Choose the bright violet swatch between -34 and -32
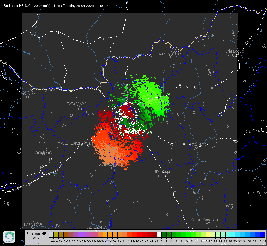This screenshot has height=246, width=267. [x=80, y=235]
